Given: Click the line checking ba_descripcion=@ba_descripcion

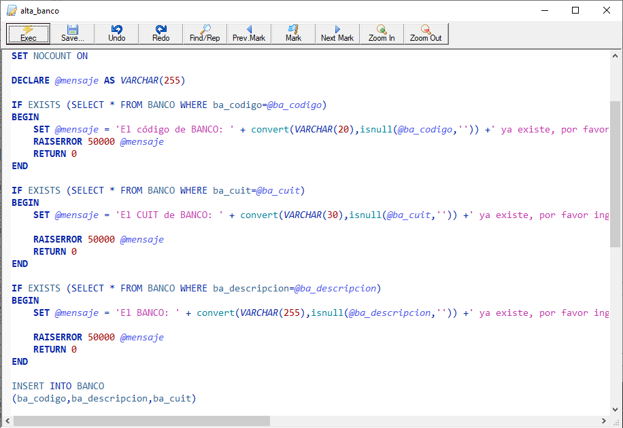Looking at the screenshot, I should pos(196,288).
